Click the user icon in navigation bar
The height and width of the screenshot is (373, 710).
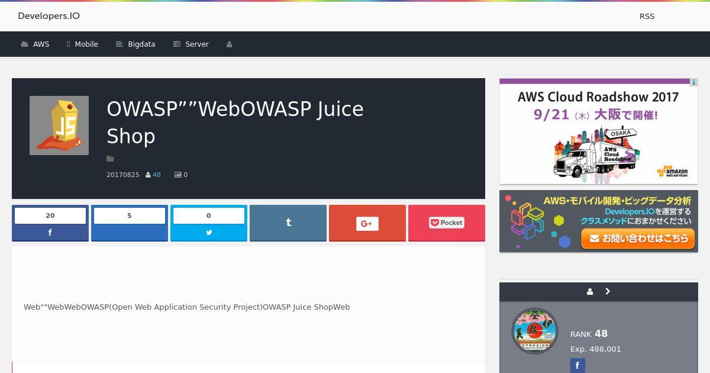(230, 44)
